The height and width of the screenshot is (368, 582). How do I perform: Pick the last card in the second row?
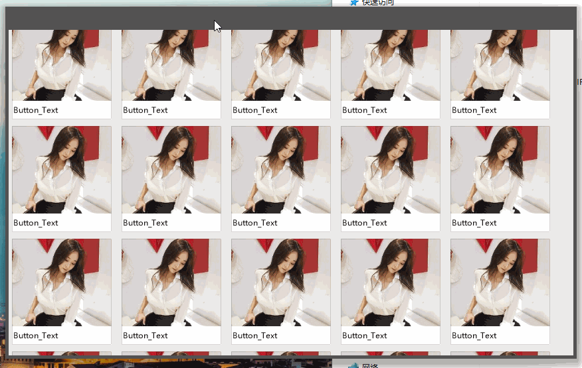coord(500,178)
